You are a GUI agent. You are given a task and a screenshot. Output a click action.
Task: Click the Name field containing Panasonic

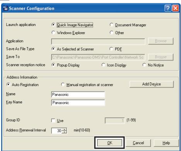point(78,94)
